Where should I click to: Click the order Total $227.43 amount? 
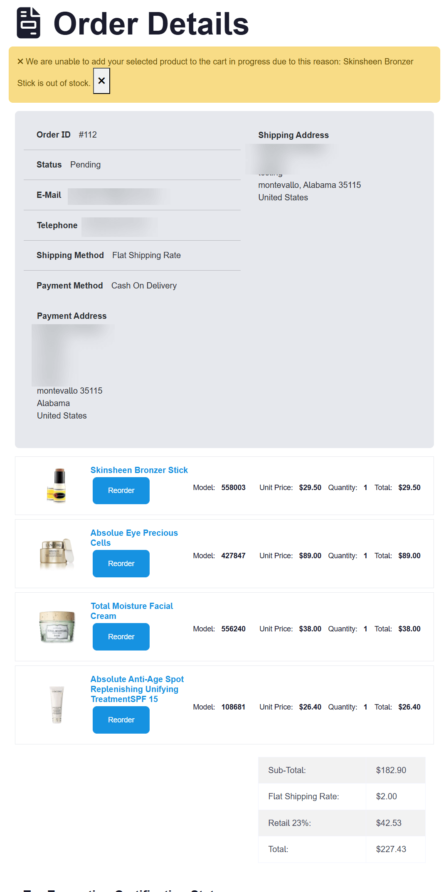click(x=391, y=849)
